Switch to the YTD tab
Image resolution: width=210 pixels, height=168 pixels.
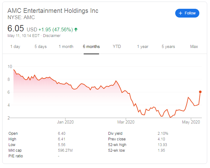(117, 47)
